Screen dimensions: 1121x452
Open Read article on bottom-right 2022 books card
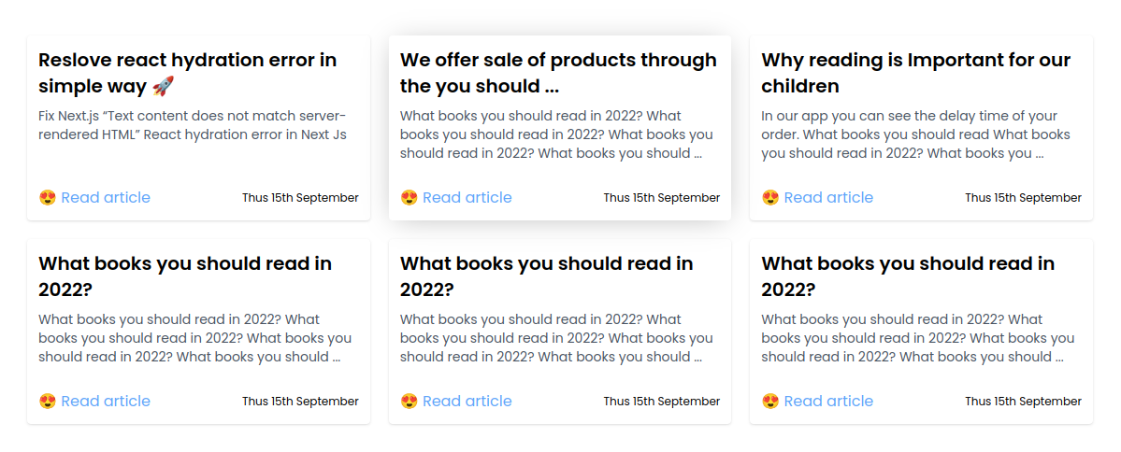pos(828,401)
